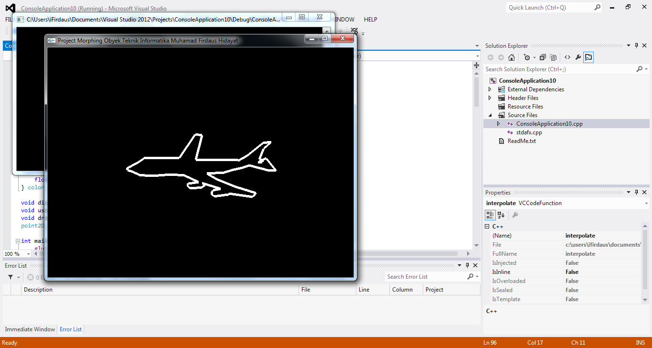Expand the ConsoleApplication10.cpp node

498,124
